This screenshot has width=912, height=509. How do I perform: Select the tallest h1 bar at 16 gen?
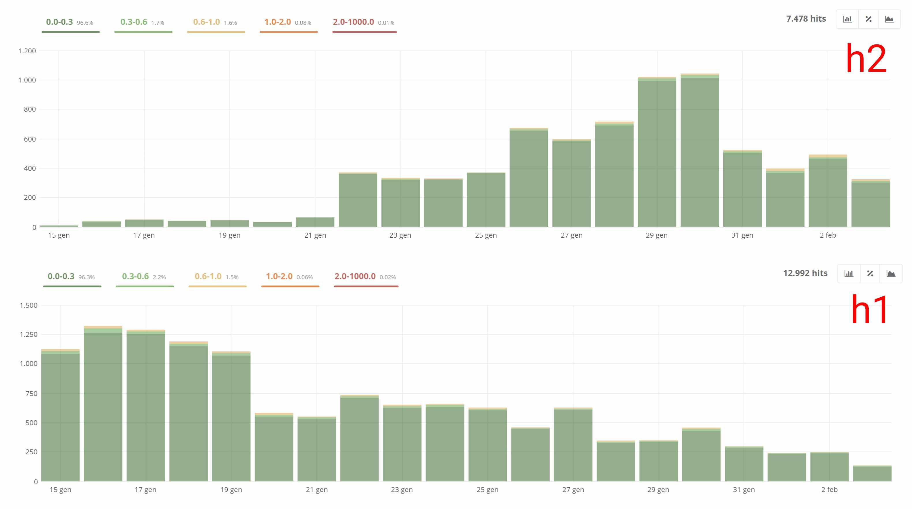coord(103,404)
